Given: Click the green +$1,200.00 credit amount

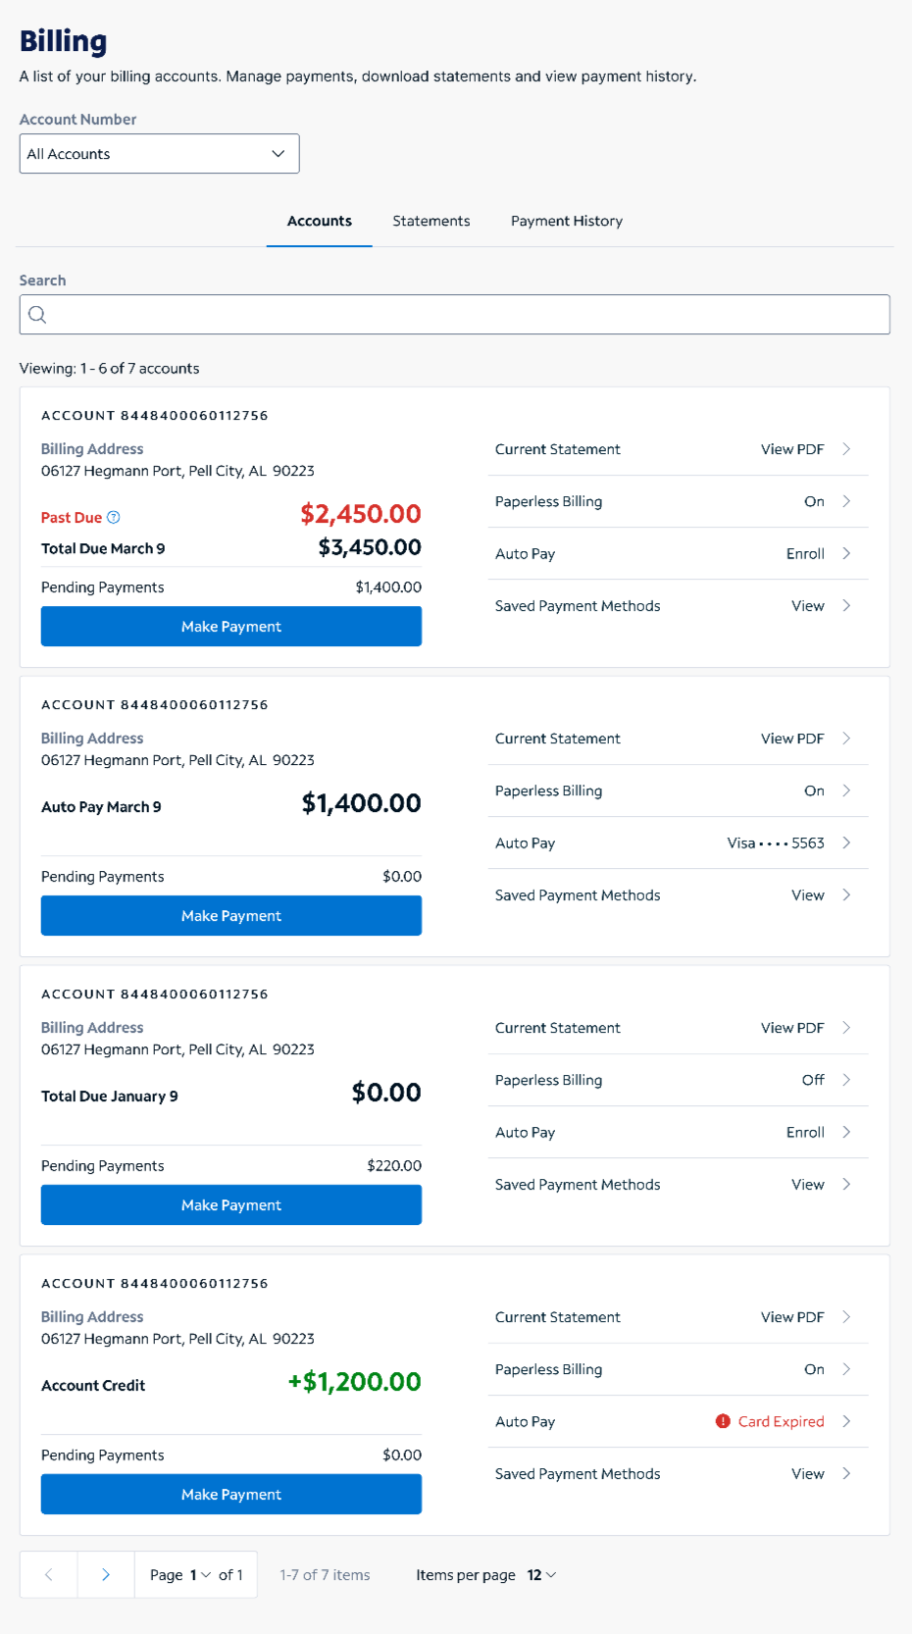Looking at the screenshot, I should coord(354,1382).
